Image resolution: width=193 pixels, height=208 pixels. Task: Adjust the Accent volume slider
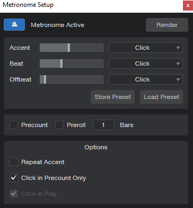coord(72,48)
